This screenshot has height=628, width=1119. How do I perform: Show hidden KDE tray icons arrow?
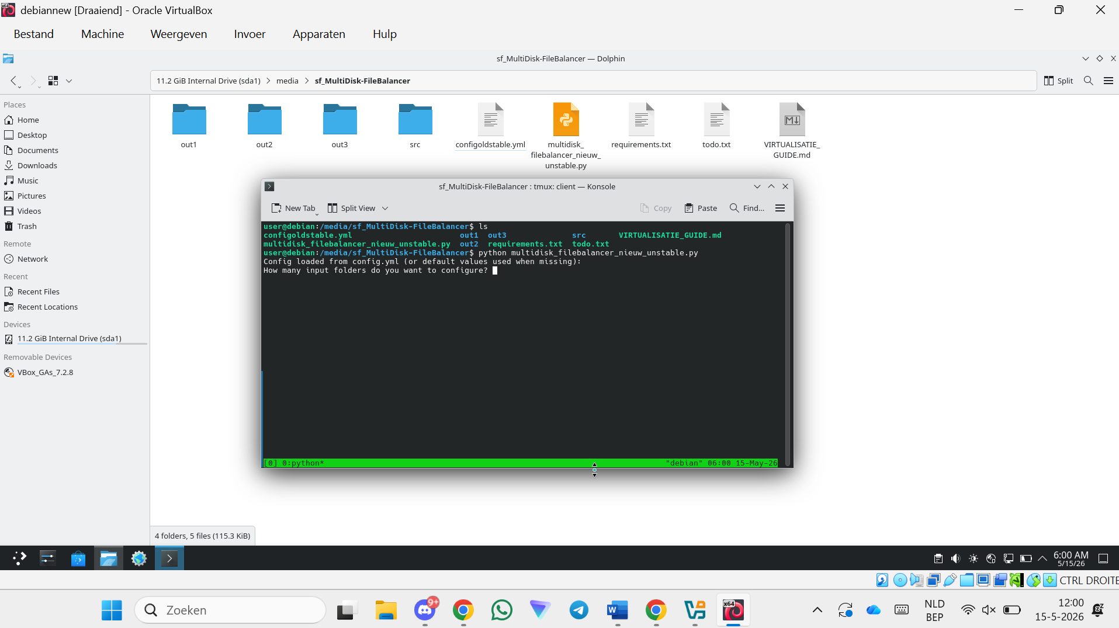tap(1042, 558)
